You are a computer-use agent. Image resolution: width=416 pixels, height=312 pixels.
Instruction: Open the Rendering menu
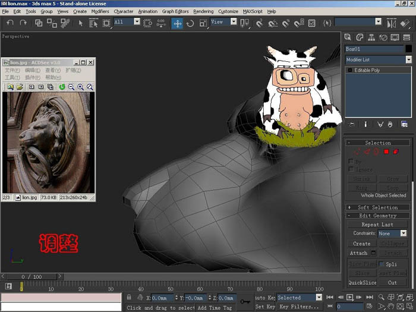coord(203,11)
